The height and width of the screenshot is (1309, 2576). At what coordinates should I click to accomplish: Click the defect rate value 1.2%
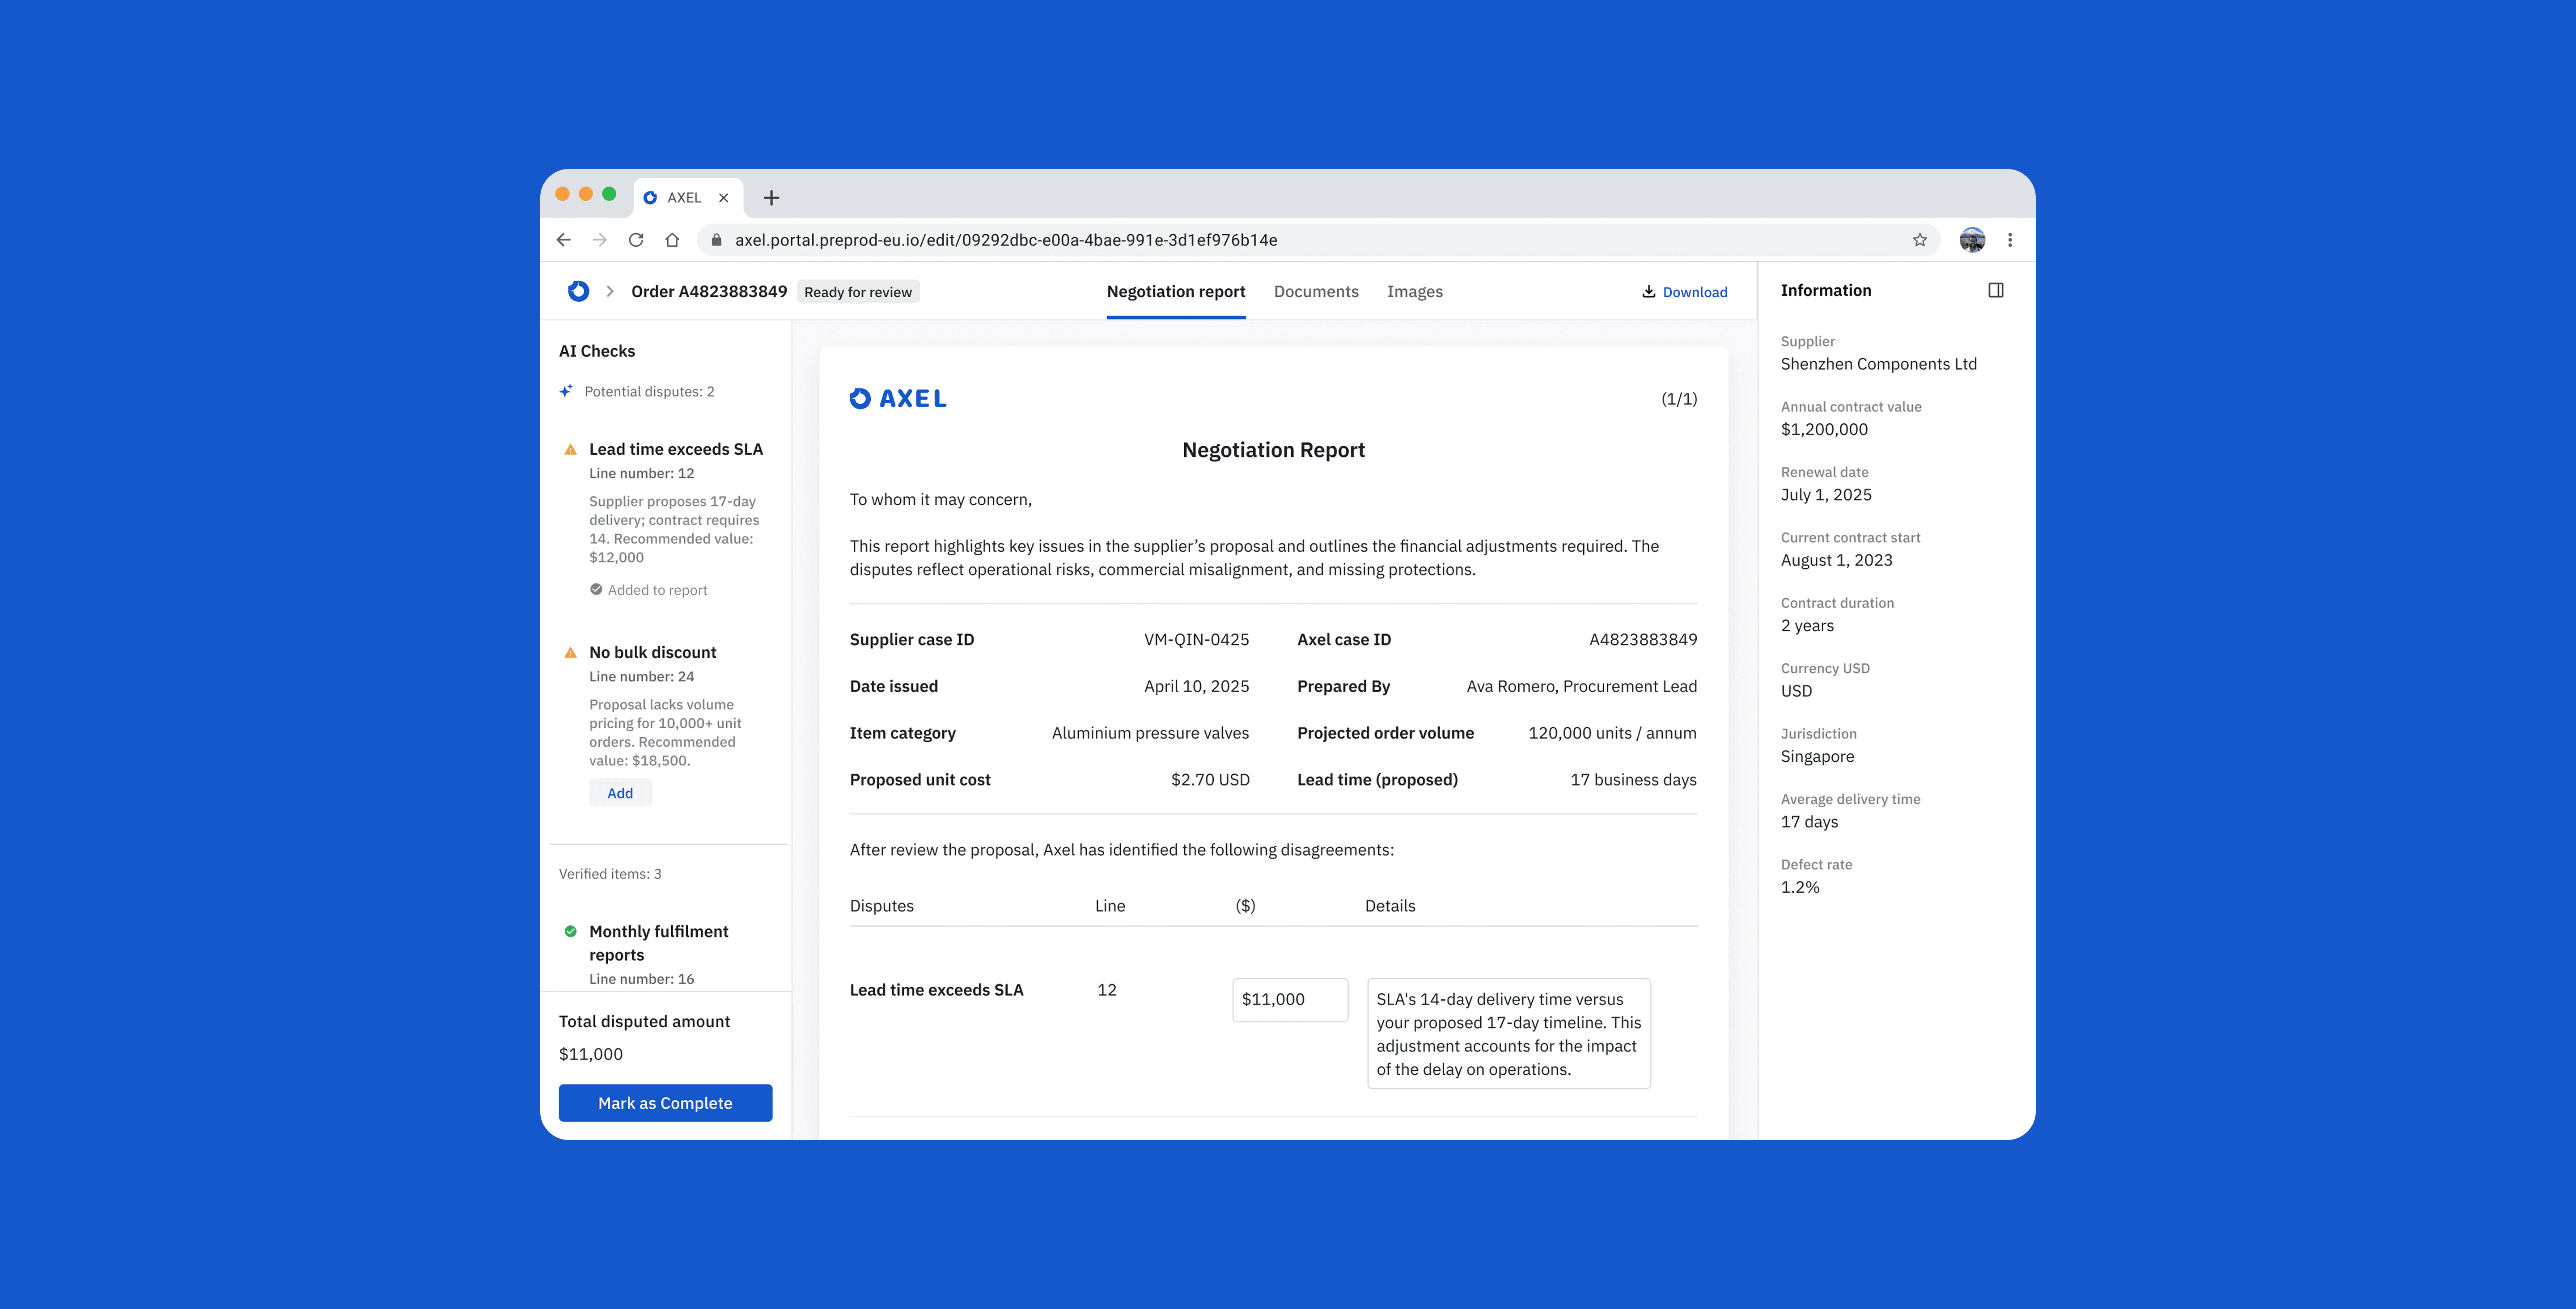point(1800,887)
